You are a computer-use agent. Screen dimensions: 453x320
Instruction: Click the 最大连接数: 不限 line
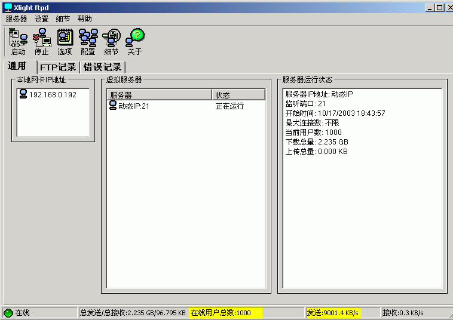(313, 122)
